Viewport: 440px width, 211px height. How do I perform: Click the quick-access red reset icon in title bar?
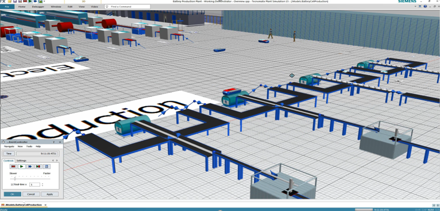point(25,1)
